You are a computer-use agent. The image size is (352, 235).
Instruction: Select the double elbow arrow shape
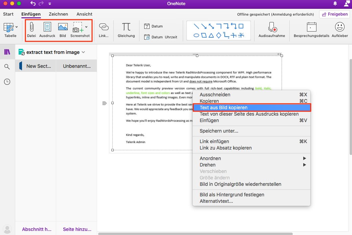[x=234, y=26]
